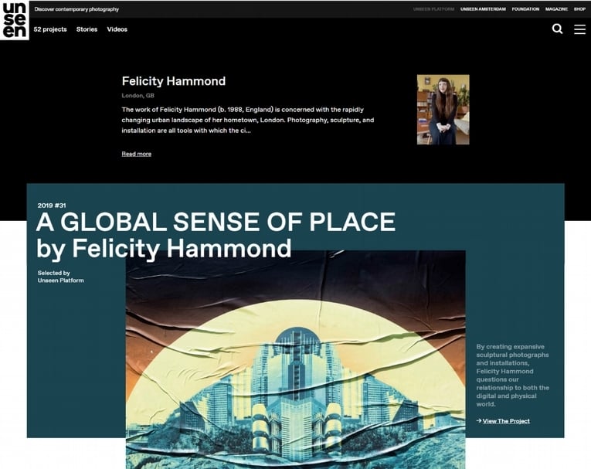Image resolution: width=591 pixels, height=469 pixels.
Task: Open the Foundation link
Action: pos(525,9)
